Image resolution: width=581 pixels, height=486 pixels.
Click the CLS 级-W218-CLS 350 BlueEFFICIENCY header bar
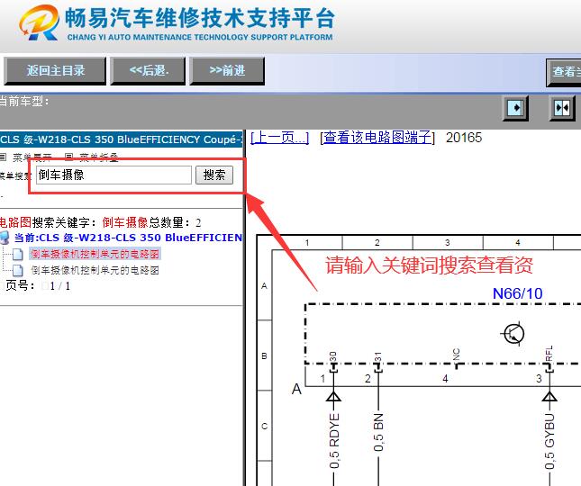pos(122,139)
